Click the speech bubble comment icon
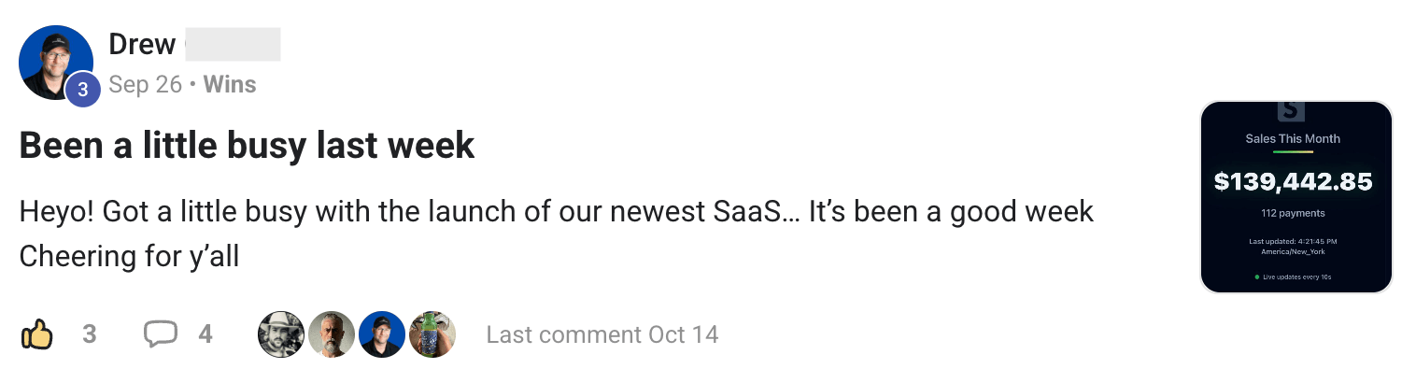Viewport: 1416px width, 383px height. (160, 334)
